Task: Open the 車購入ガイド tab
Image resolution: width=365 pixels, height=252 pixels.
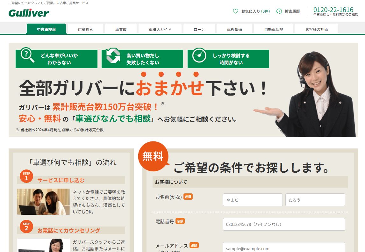Action: (160, 29)
